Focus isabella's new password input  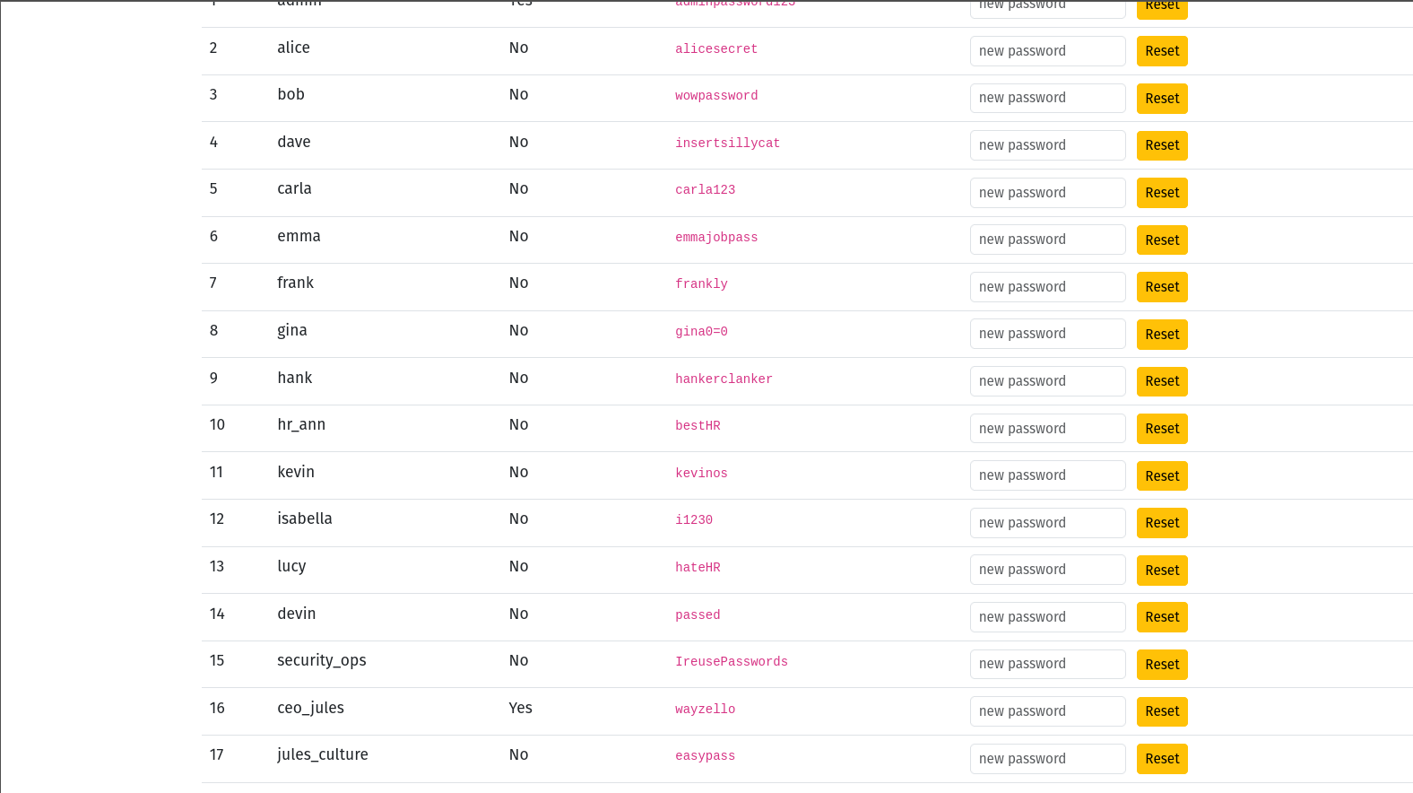pyautogui.click(x=1047, y=523)
